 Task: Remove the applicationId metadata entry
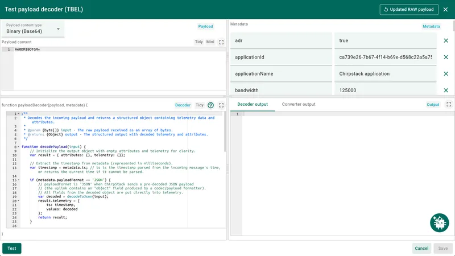[x=446, y=57]
